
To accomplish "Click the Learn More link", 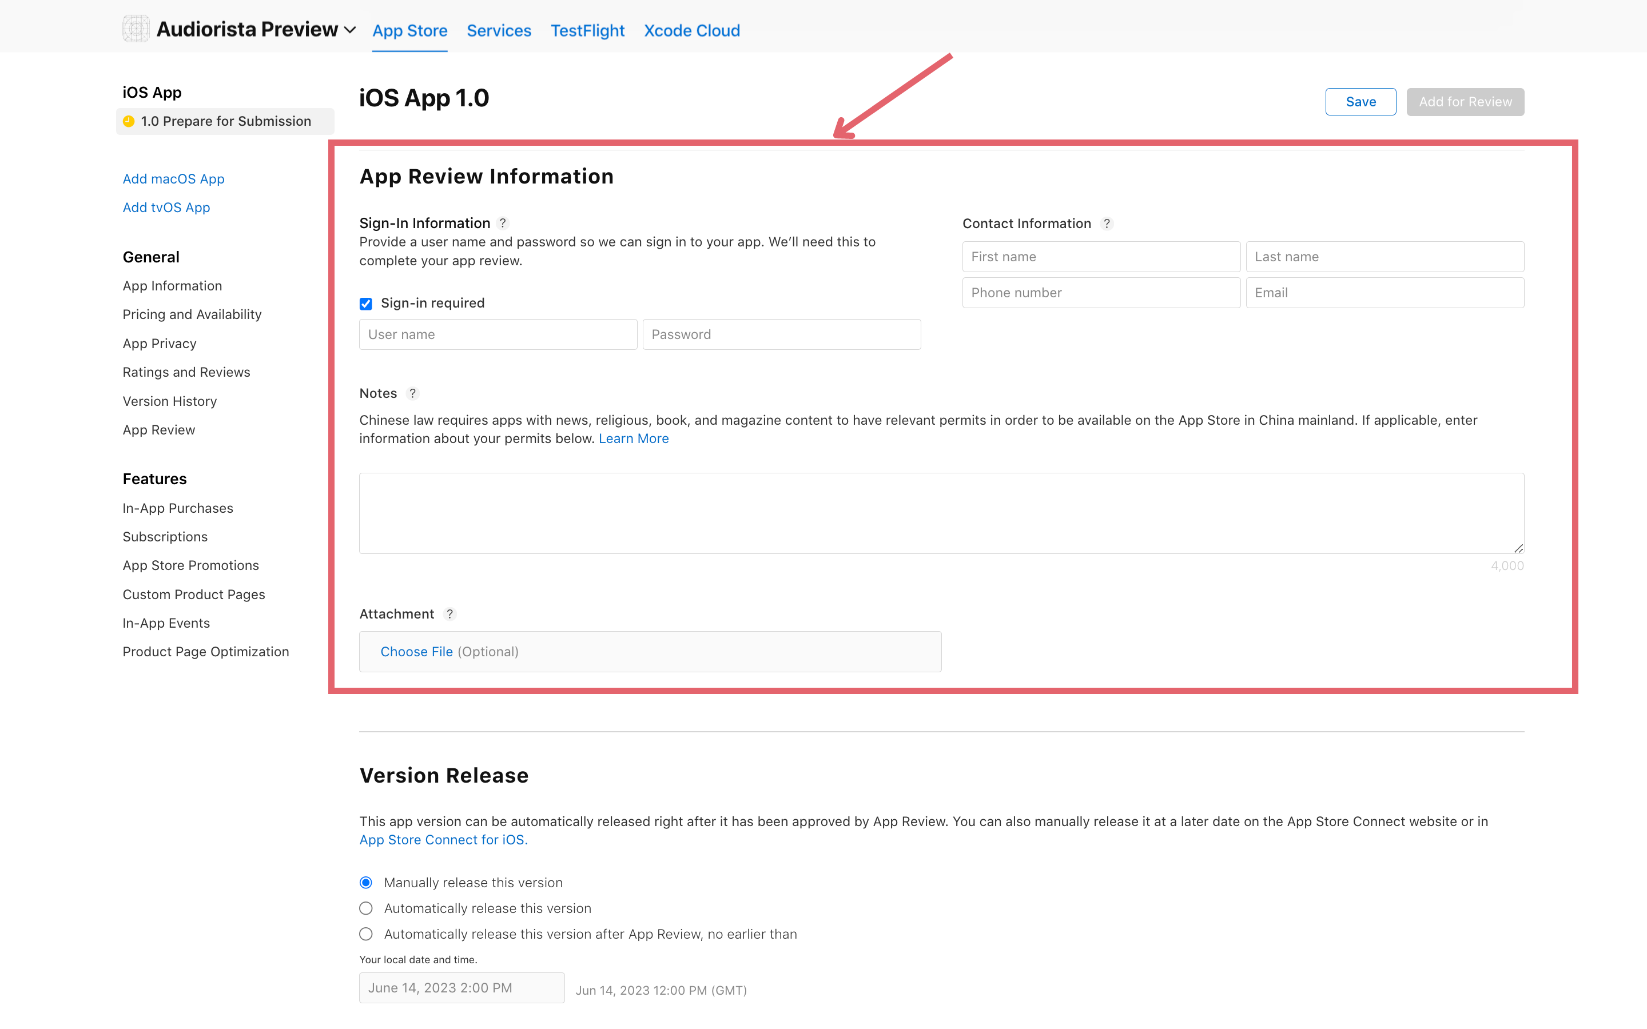I will pos(634,439).
